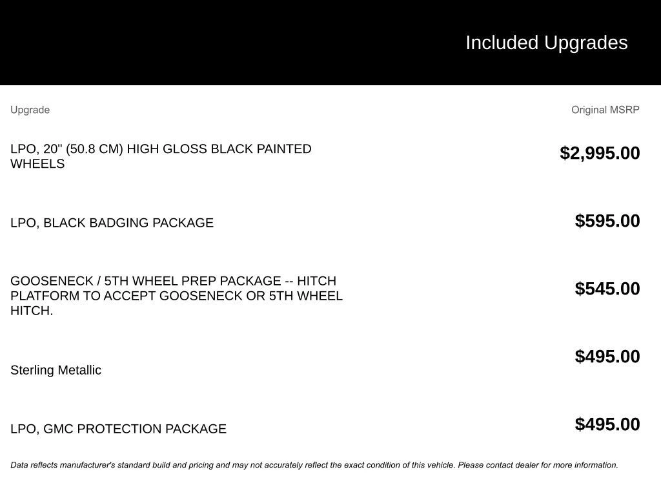Click the $545.00 price
661x496 pixels.
[x=607, y=289]
